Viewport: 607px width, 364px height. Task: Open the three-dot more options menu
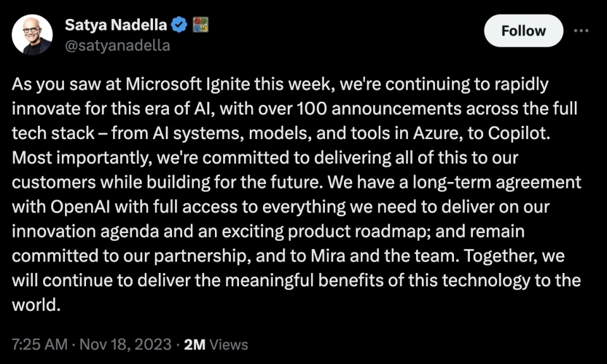tap(581, 30)
